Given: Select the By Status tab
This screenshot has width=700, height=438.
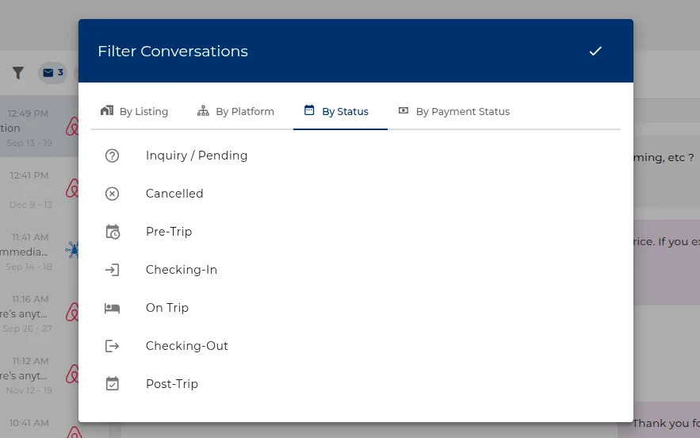Looking at the screenshot, I should [340, 111].
